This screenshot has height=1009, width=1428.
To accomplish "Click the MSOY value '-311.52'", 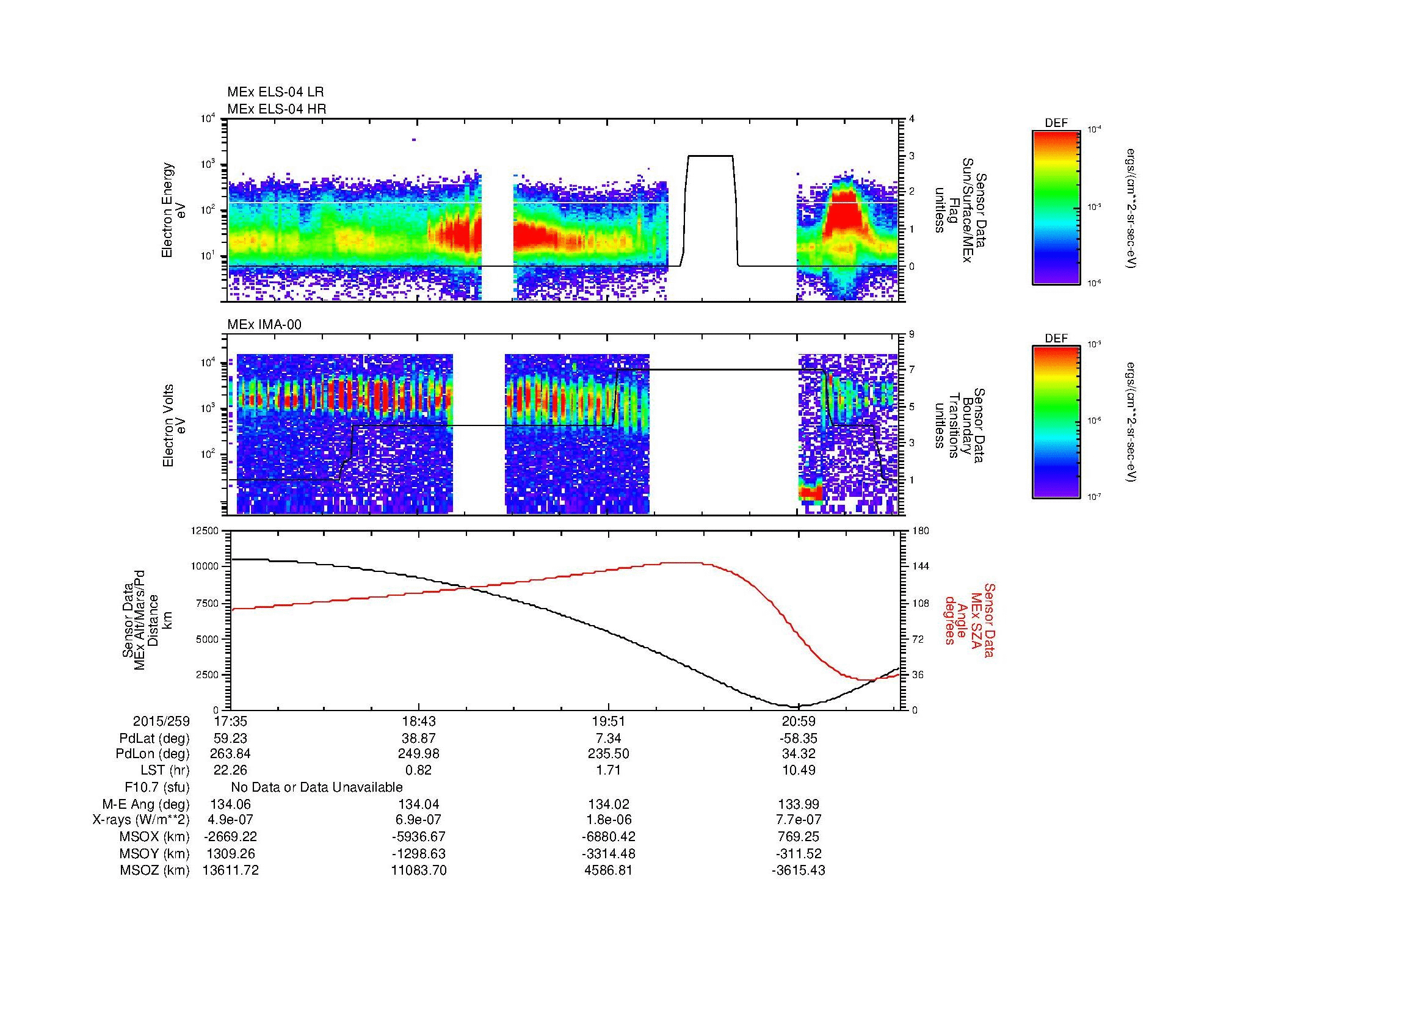I will point(798,854).
